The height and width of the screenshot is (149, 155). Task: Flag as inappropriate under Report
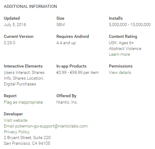(23, 102)
